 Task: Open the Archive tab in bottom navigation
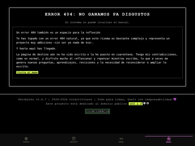(74, 140)
